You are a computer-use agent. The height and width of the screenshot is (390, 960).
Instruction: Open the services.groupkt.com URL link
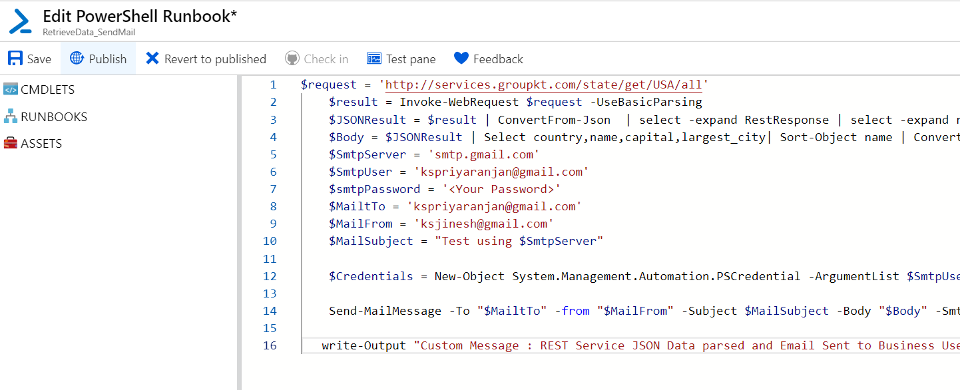click(x=543, y=85)
